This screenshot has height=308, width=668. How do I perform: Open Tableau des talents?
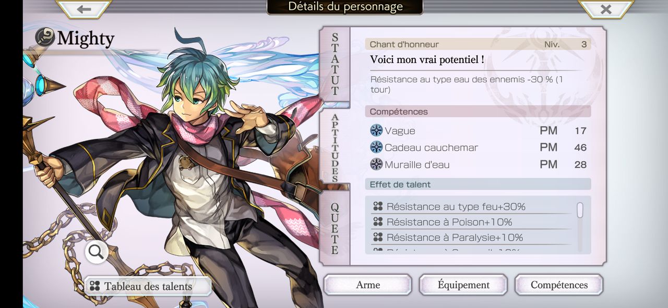coord(148,286)
